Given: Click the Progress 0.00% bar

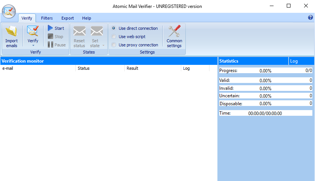Looking at the screenshot, I should 266,71.
